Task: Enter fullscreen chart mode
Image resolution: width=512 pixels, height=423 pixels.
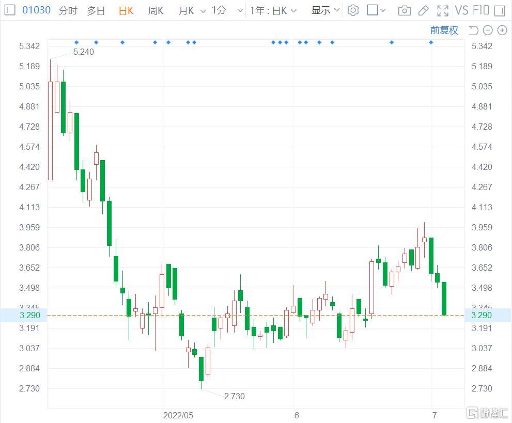Action: click(443, 10)
